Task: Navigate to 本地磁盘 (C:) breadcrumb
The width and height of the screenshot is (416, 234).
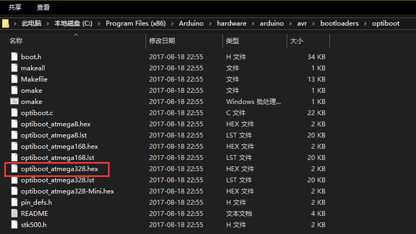Action: click(x=73, y=23)
